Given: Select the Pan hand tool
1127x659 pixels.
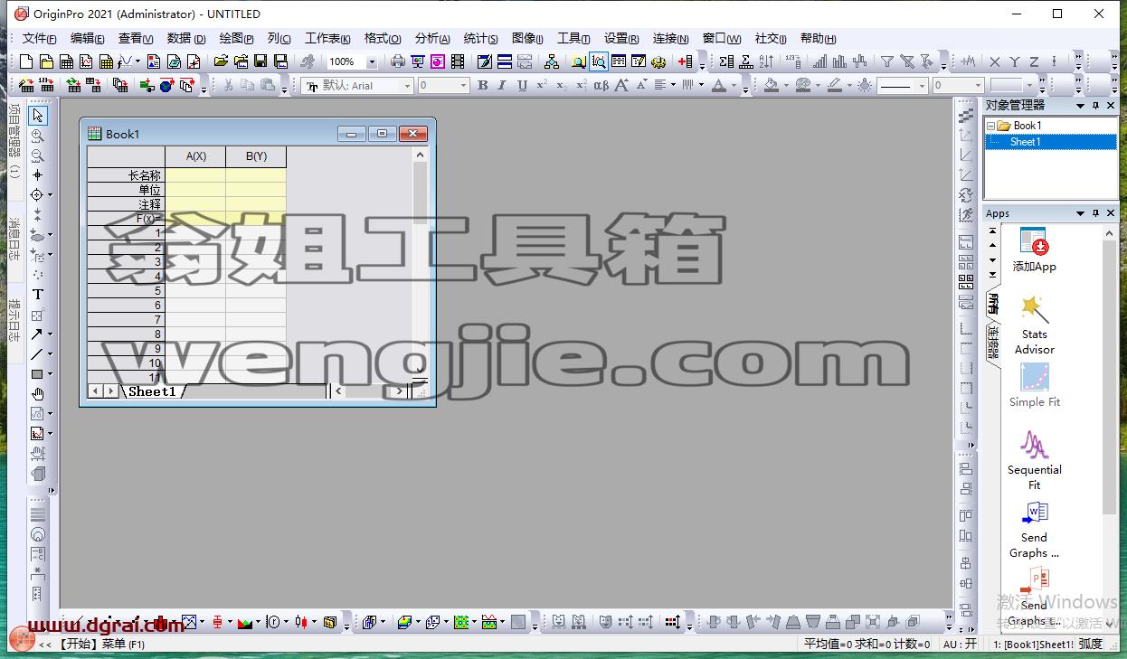Looking at the screenshot, I should click(x=37, y=394).
